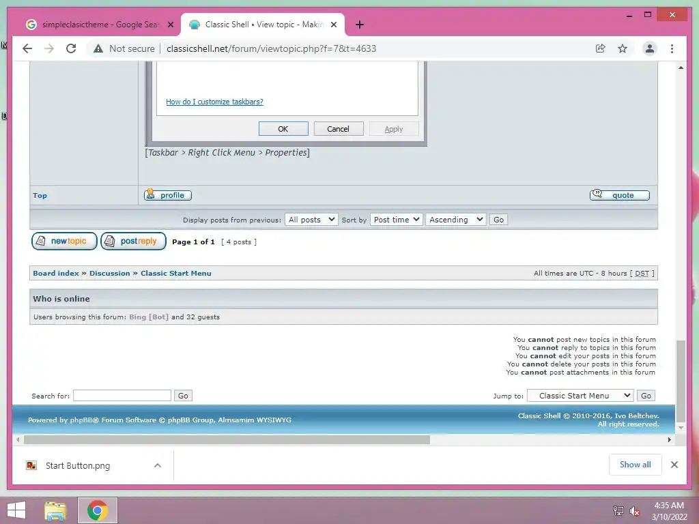Viewport: 699px width, 524px height.
Task: Open the Board index link
Action: (x=56, y=273)
